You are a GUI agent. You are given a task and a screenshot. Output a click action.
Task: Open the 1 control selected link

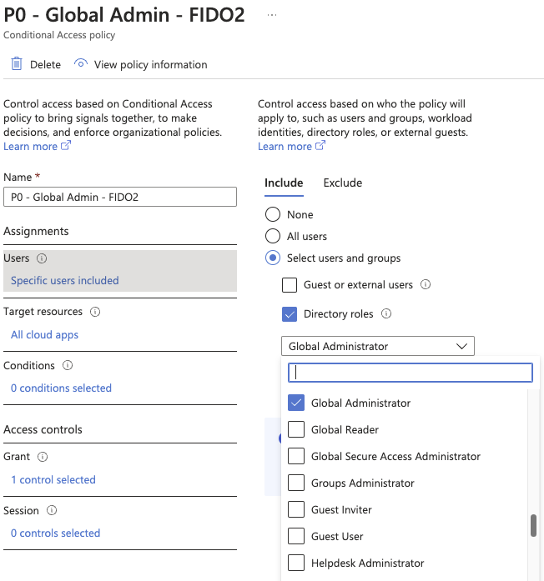pos(53,479)
